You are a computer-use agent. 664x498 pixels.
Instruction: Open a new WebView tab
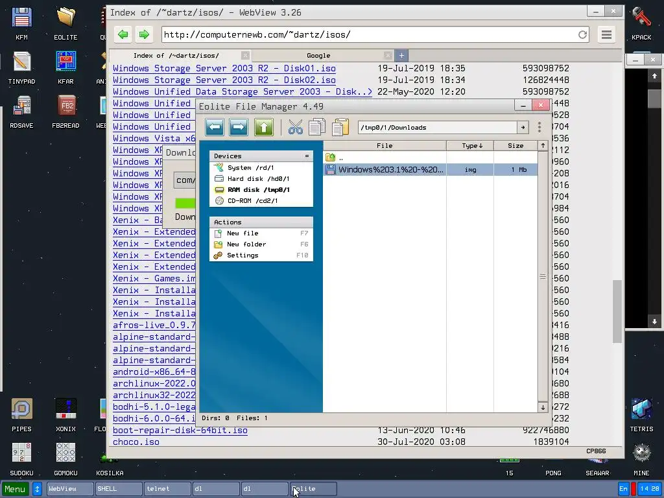click(401, 56)
